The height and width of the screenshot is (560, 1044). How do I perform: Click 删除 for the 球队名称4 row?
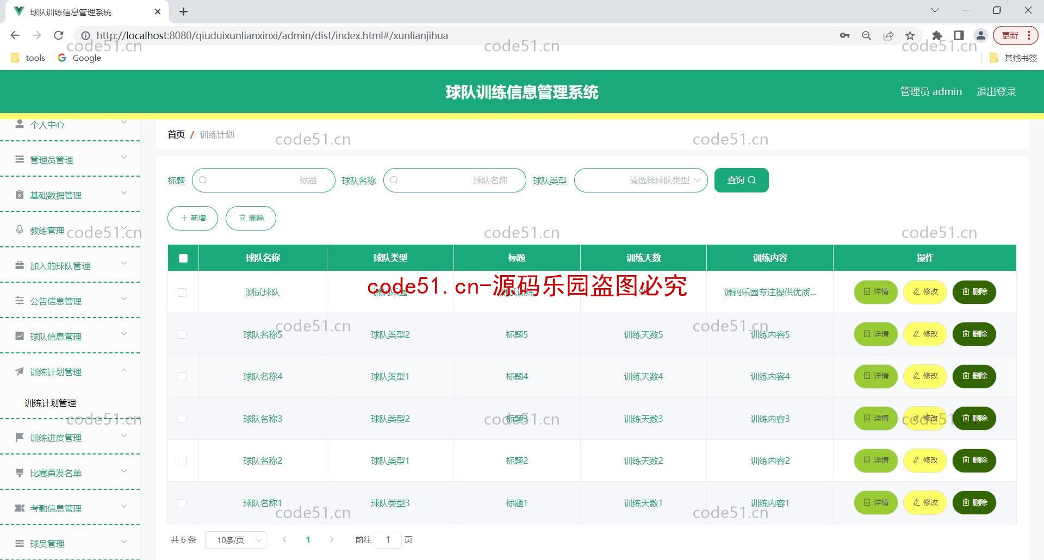974,376
